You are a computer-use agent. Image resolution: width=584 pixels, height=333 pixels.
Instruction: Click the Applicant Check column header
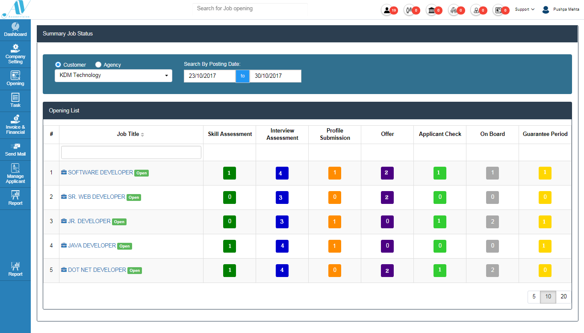pyautogui.click(x=440, y=134)
